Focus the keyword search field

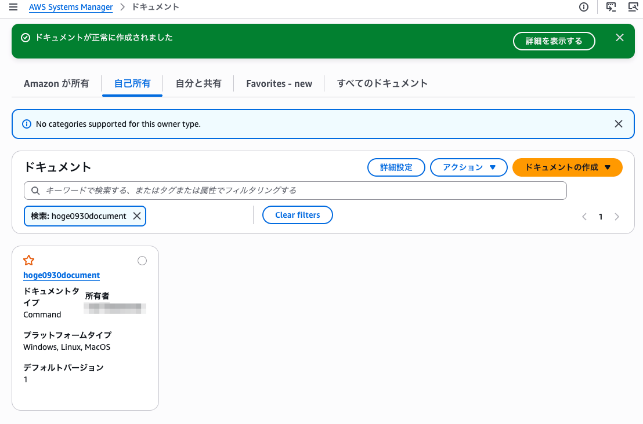(x=295, y=191)
